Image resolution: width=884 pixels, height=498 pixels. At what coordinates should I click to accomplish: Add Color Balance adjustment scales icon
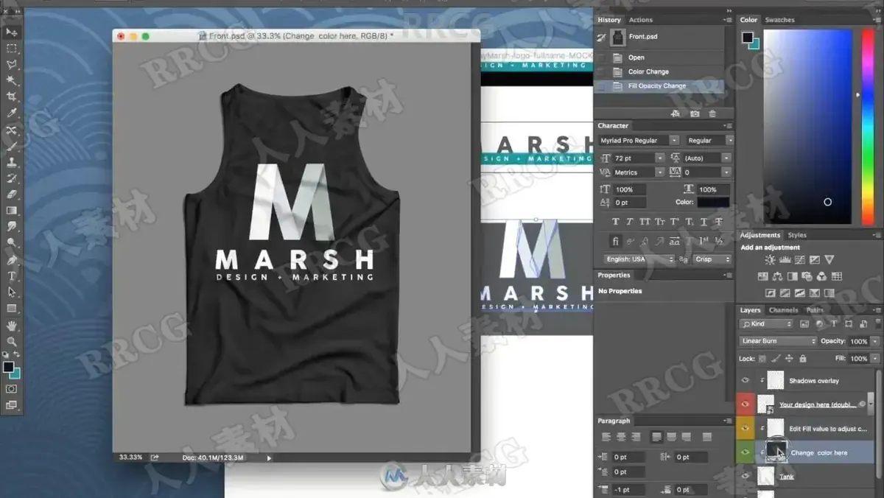pos(777,276)
